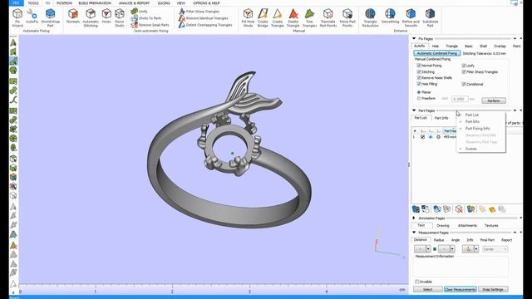Open the OPTIONS & HELP tab
This screenshot has height=299, width=532.
point(206,3)
